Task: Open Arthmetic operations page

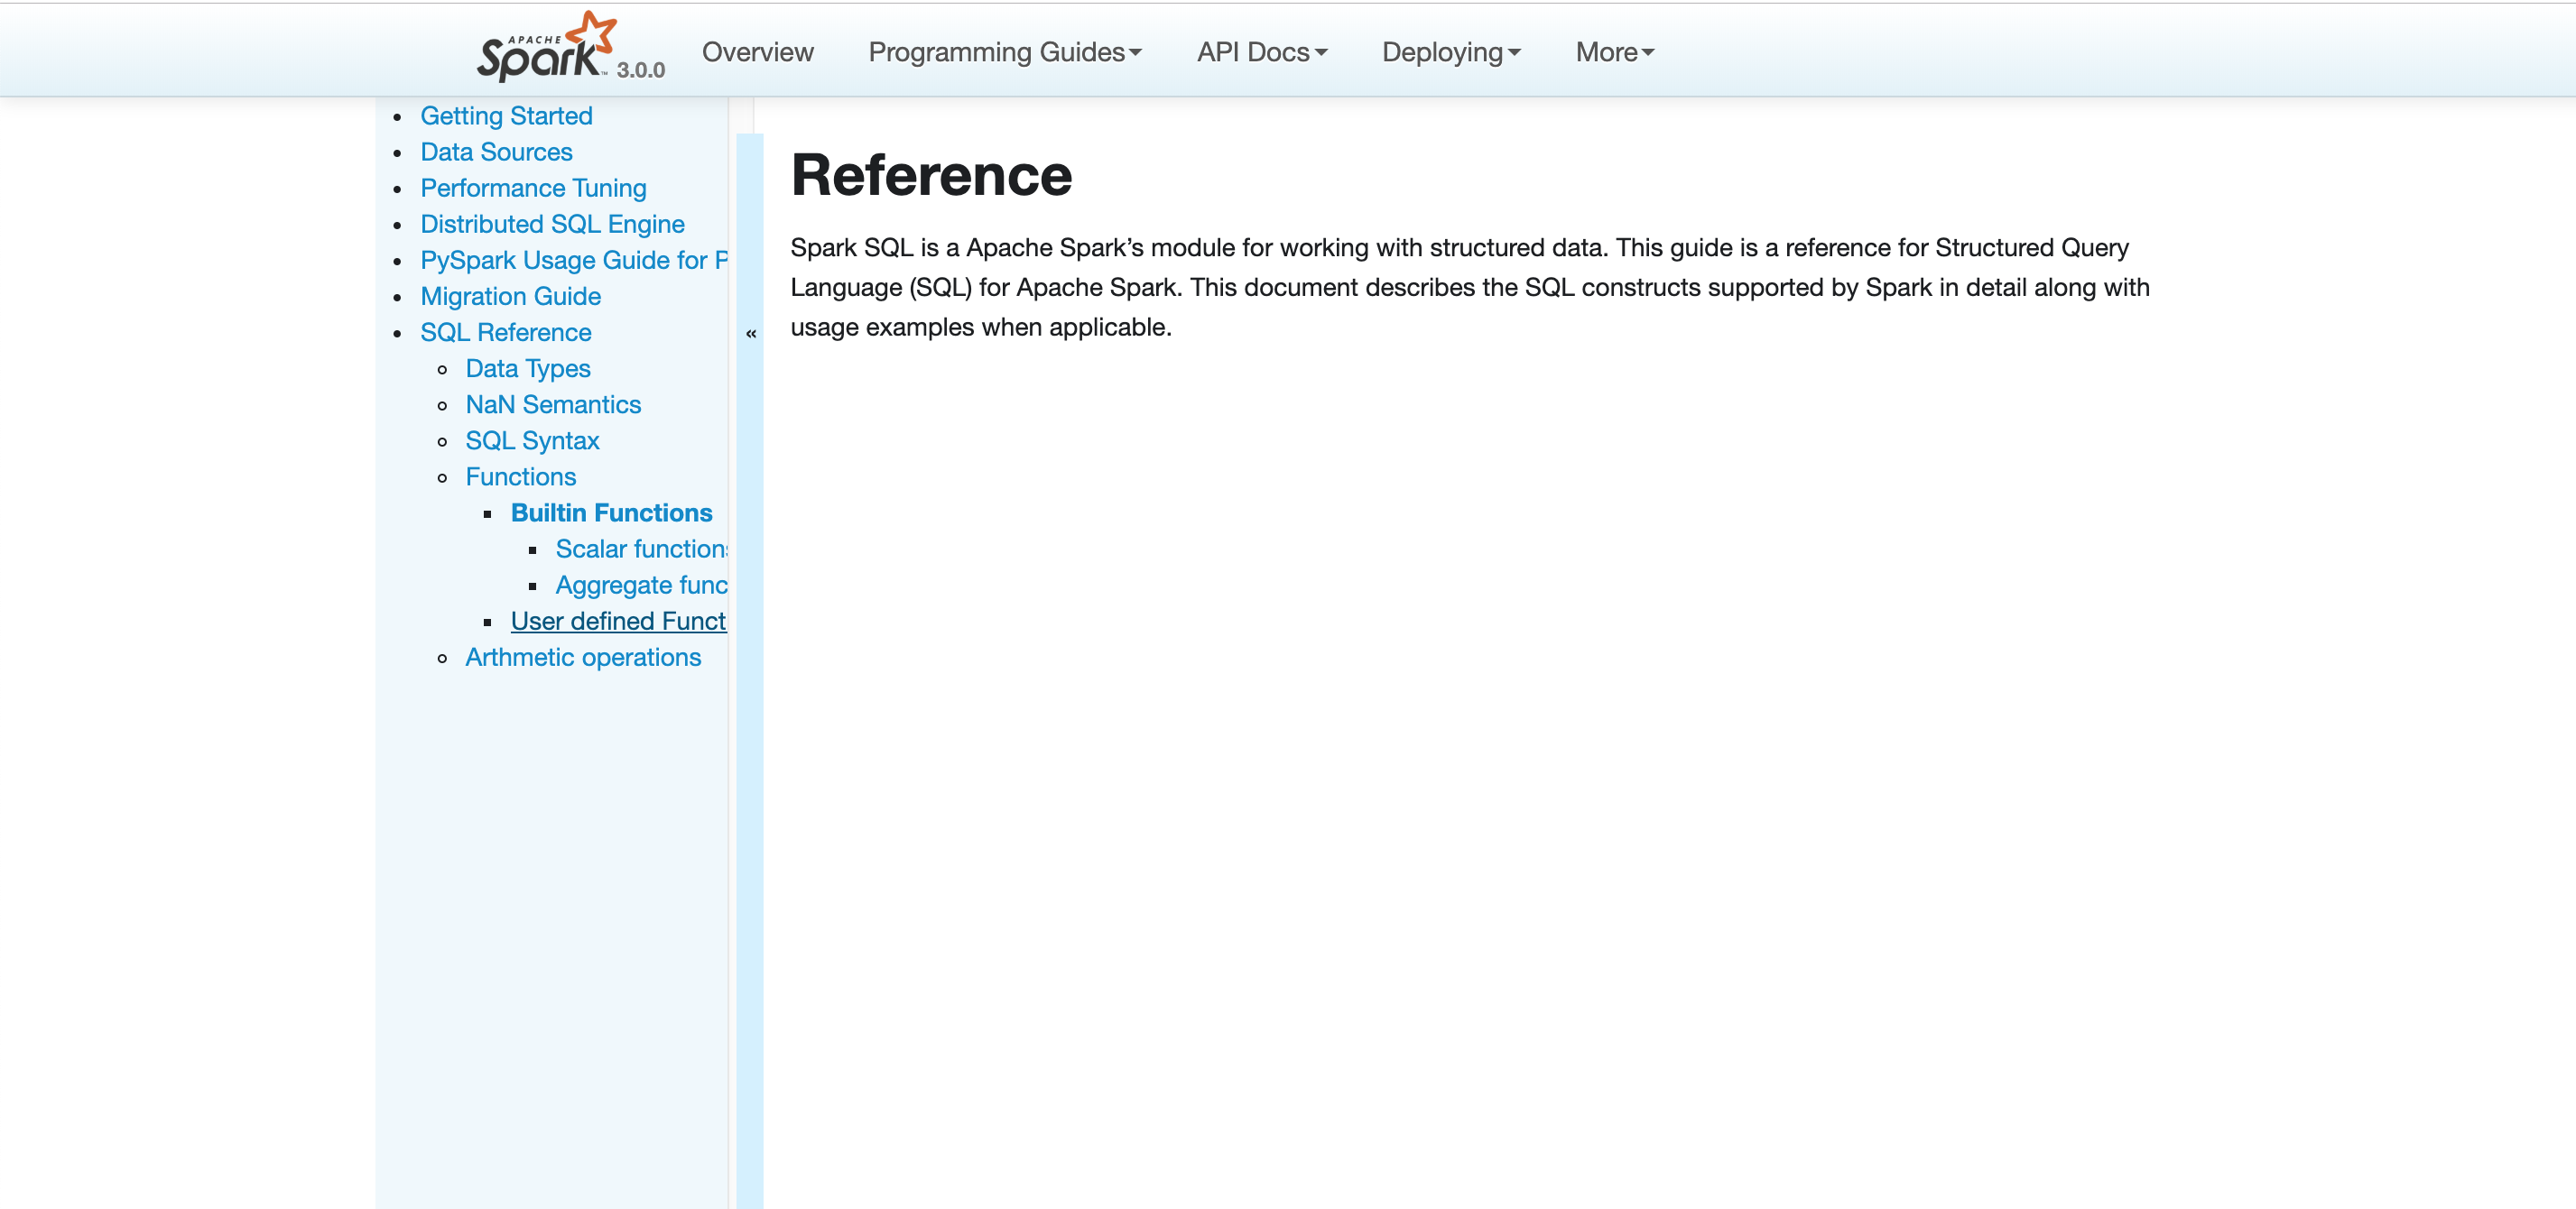Action: click(x=583, y=657)
